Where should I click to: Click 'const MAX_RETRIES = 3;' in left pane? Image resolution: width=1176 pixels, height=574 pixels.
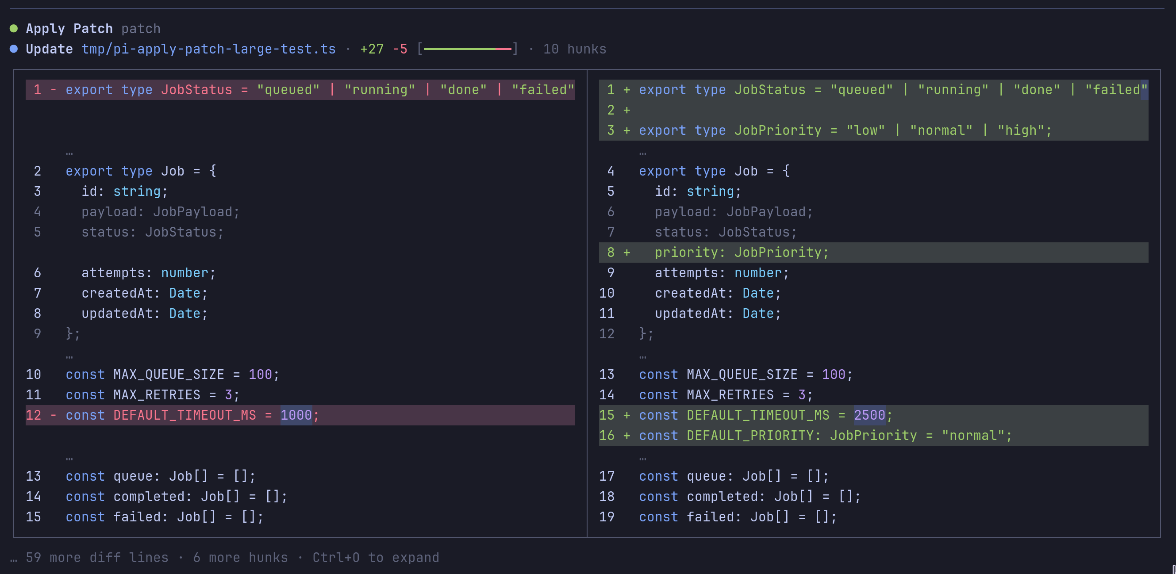click(153, 395)
